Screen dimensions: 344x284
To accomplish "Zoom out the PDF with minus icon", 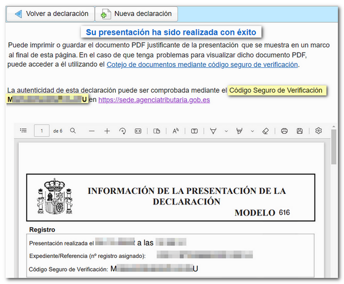I will (91, 131).
